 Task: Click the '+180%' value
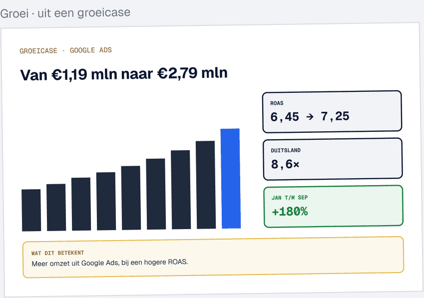click(290, 212)
